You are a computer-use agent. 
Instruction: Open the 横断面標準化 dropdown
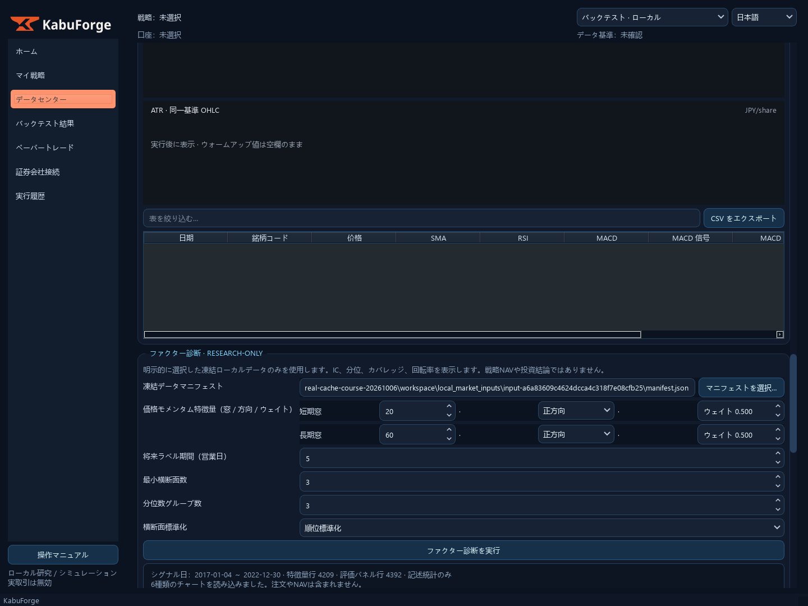pyautogui.click(x=541, y=527)
